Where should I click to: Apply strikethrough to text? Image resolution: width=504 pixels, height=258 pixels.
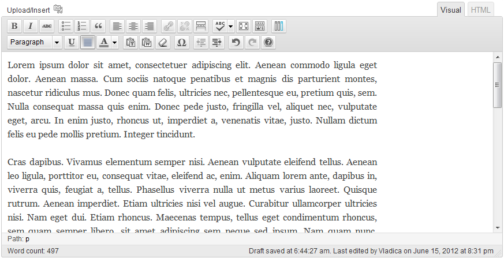(x=46, y=26)
